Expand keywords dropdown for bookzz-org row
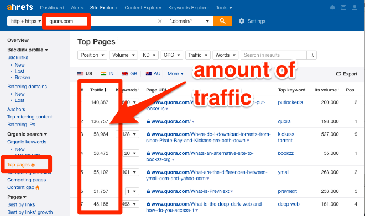This screenshot has height=216, width=365. [x=131, y=153]
